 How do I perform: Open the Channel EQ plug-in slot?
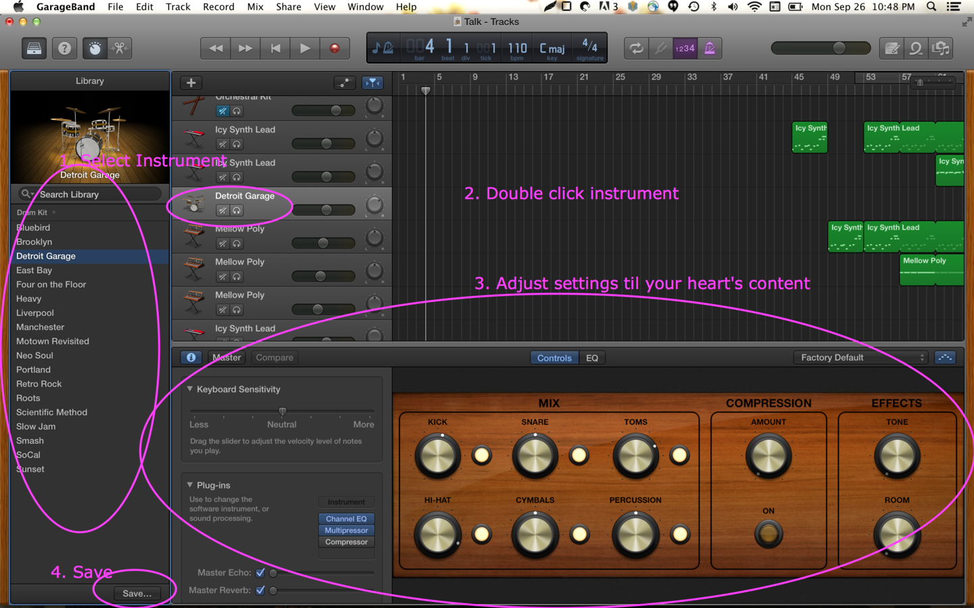click(x=346, y=519)
